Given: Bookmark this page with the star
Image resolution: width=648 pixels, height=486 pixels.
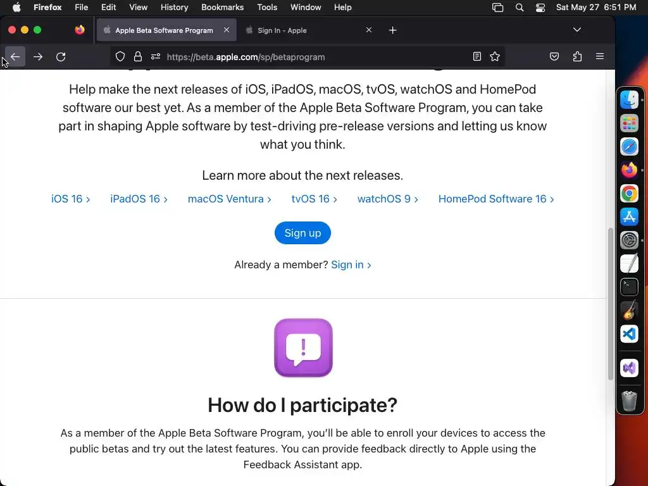Looking at the screenshot, I should tap(495, 56).
